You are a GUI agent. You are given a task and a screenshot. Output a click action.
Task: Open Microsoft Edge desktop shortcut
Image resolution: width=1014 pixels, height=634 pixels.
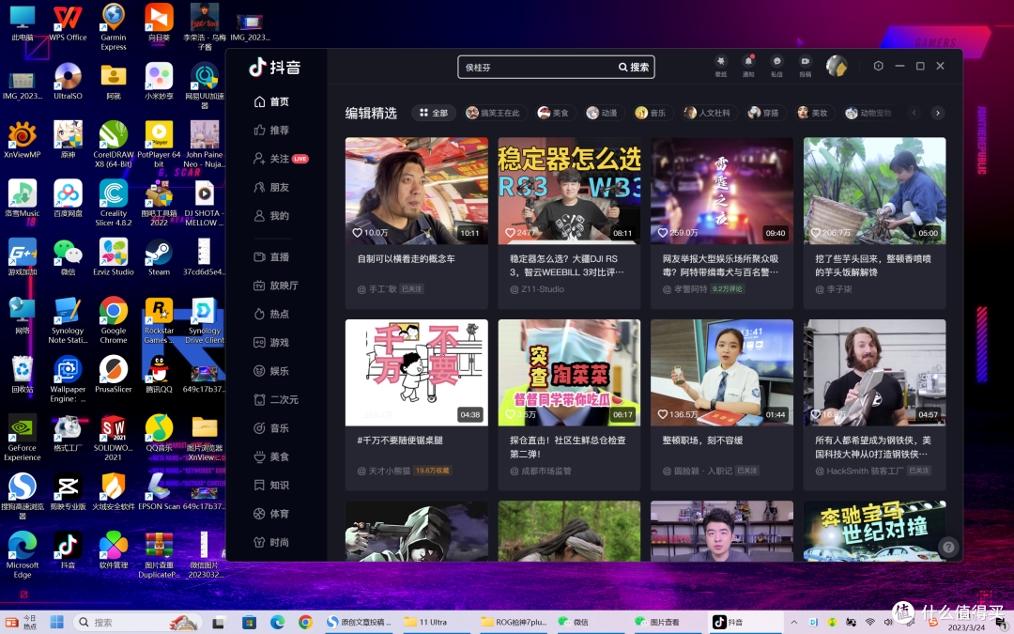23,554
